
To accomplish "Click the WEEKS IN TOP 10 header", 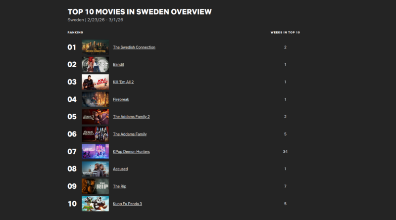I will click(x=285, y=32).
